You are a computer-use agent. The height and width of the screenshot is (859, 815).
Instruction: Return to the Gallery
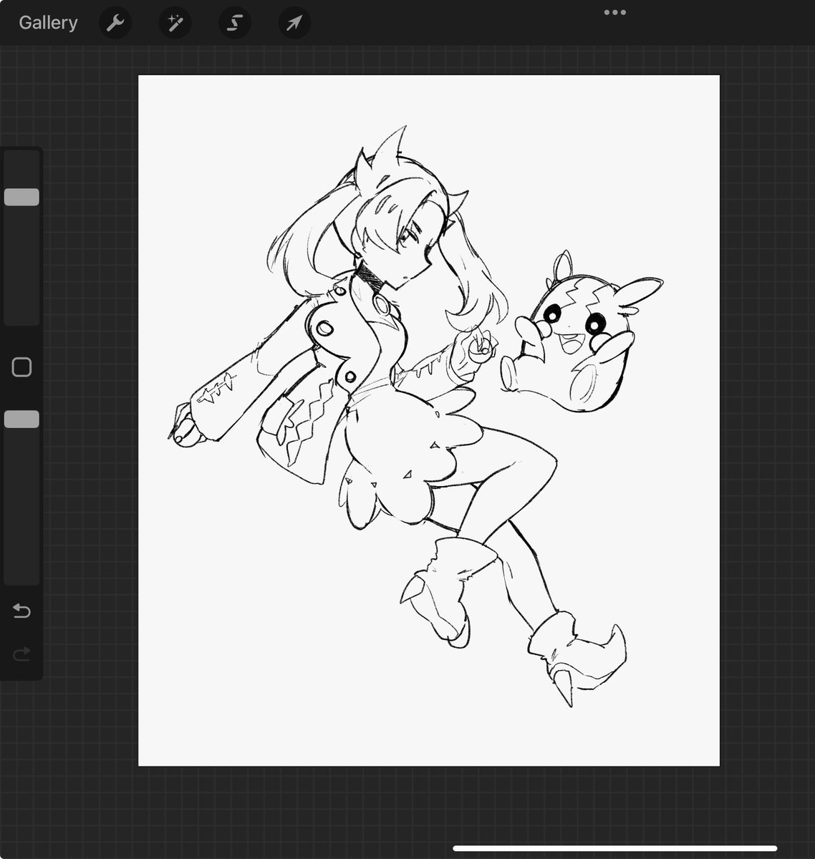click(x=48, y=23)
